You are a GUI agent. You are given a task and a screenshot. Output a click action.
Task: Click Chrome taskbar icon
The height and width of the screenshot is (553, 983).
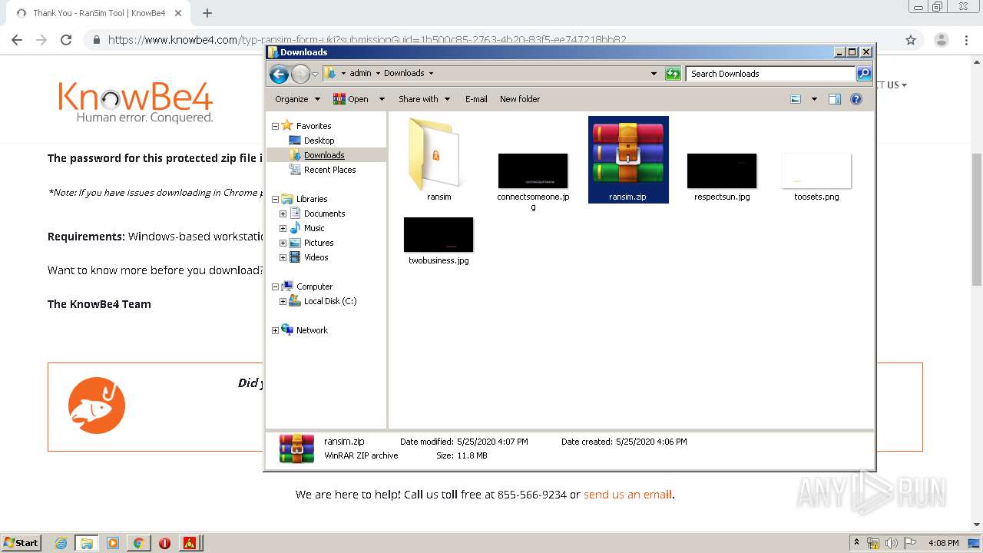point(138,543)
